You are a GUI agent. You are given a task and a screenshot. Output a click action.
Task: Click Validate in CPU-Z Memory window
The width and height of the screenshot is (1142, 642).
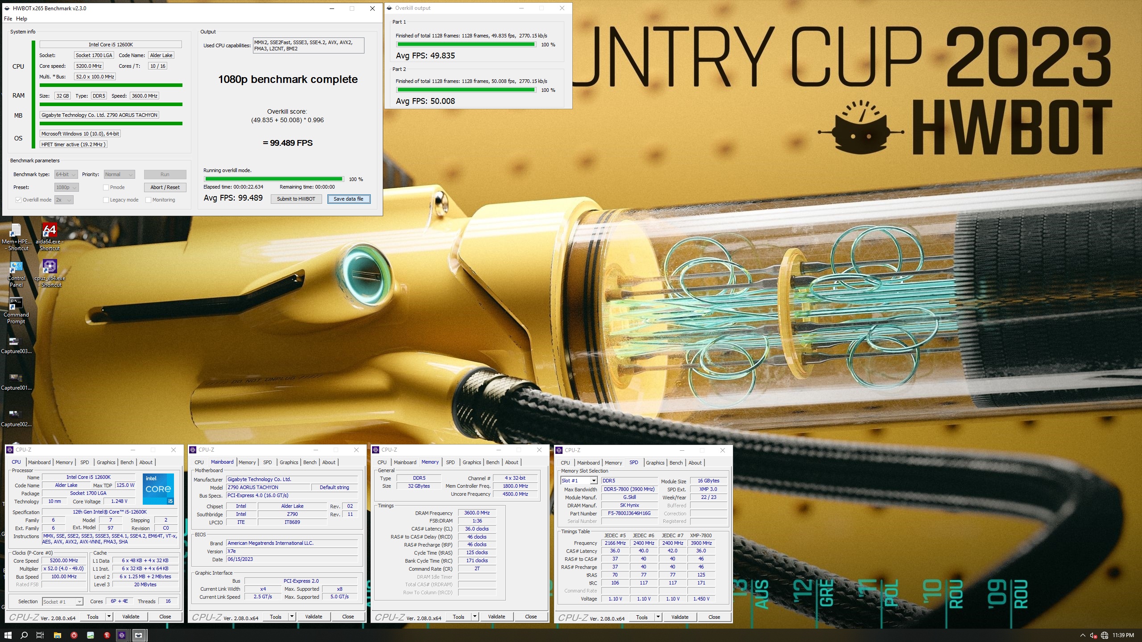pyautogui.click(x=496, y=617)
